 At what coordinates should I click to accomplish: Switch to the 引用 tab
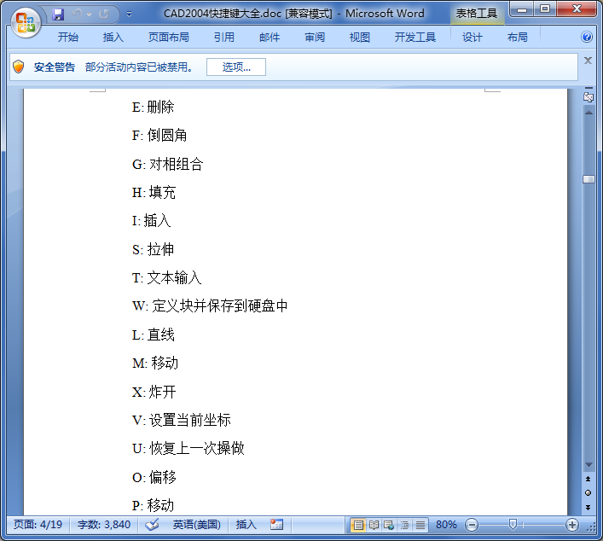point(224,38)
